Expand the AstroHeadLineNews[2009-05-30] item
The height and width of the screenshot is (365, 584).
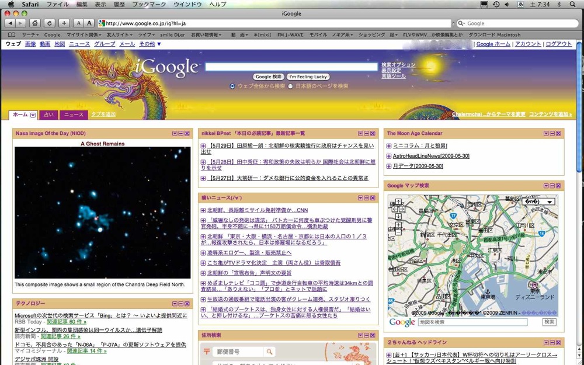[389, 157]
